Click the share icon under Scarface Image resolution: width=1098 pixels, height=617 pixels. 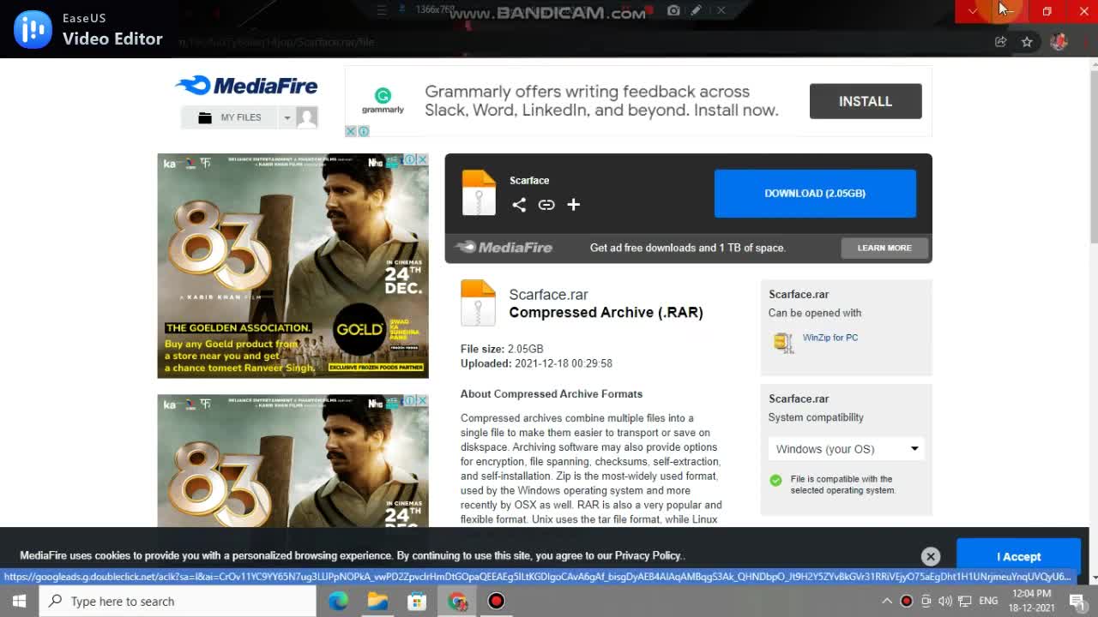click(519, 204)
